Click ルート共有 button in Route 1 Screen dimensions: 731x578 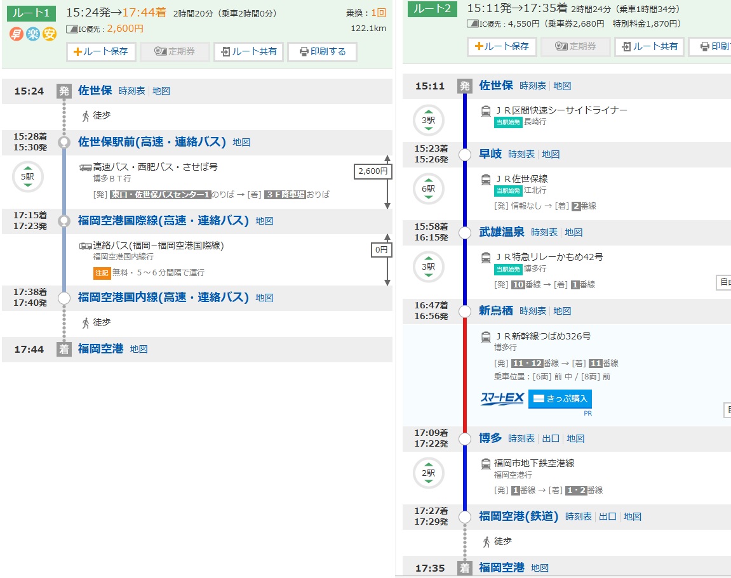[248, 52]
